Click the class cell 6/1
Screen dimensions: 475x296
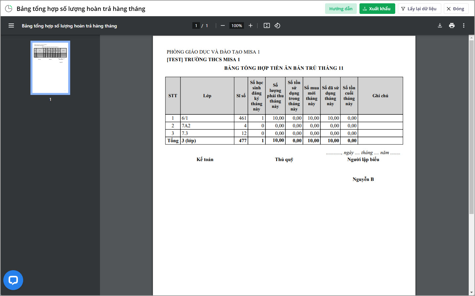coord(207,118)
